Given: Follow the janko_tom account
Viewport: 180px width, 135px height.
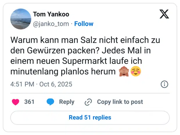Looking at the screenshot, I should (x=84, y=24).
